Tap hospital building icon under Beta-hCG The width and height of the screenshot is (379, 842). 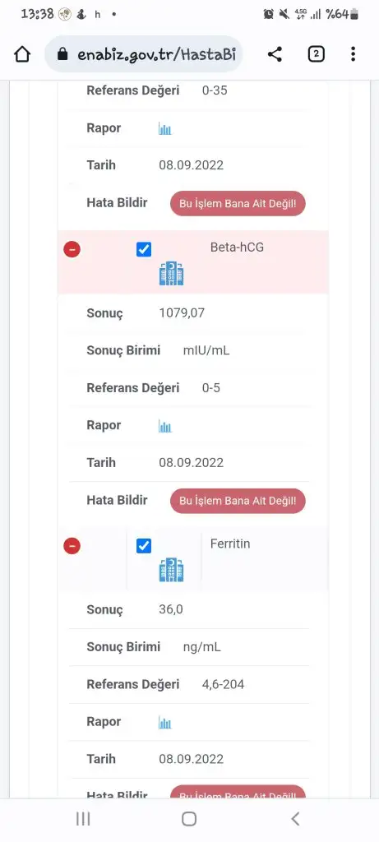pos(172,273)
